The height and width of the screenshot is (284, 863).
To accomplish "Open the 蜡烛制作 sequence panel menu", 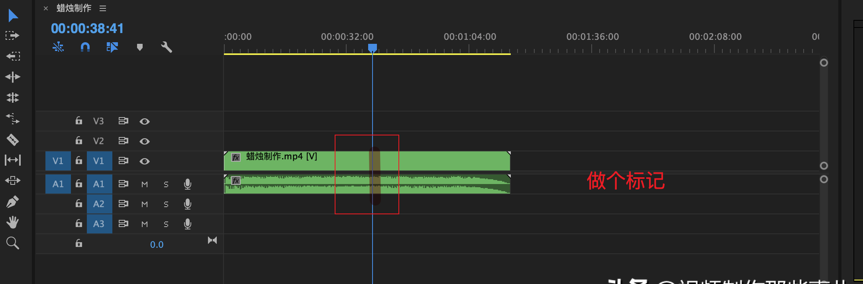I will coord(103,8).
